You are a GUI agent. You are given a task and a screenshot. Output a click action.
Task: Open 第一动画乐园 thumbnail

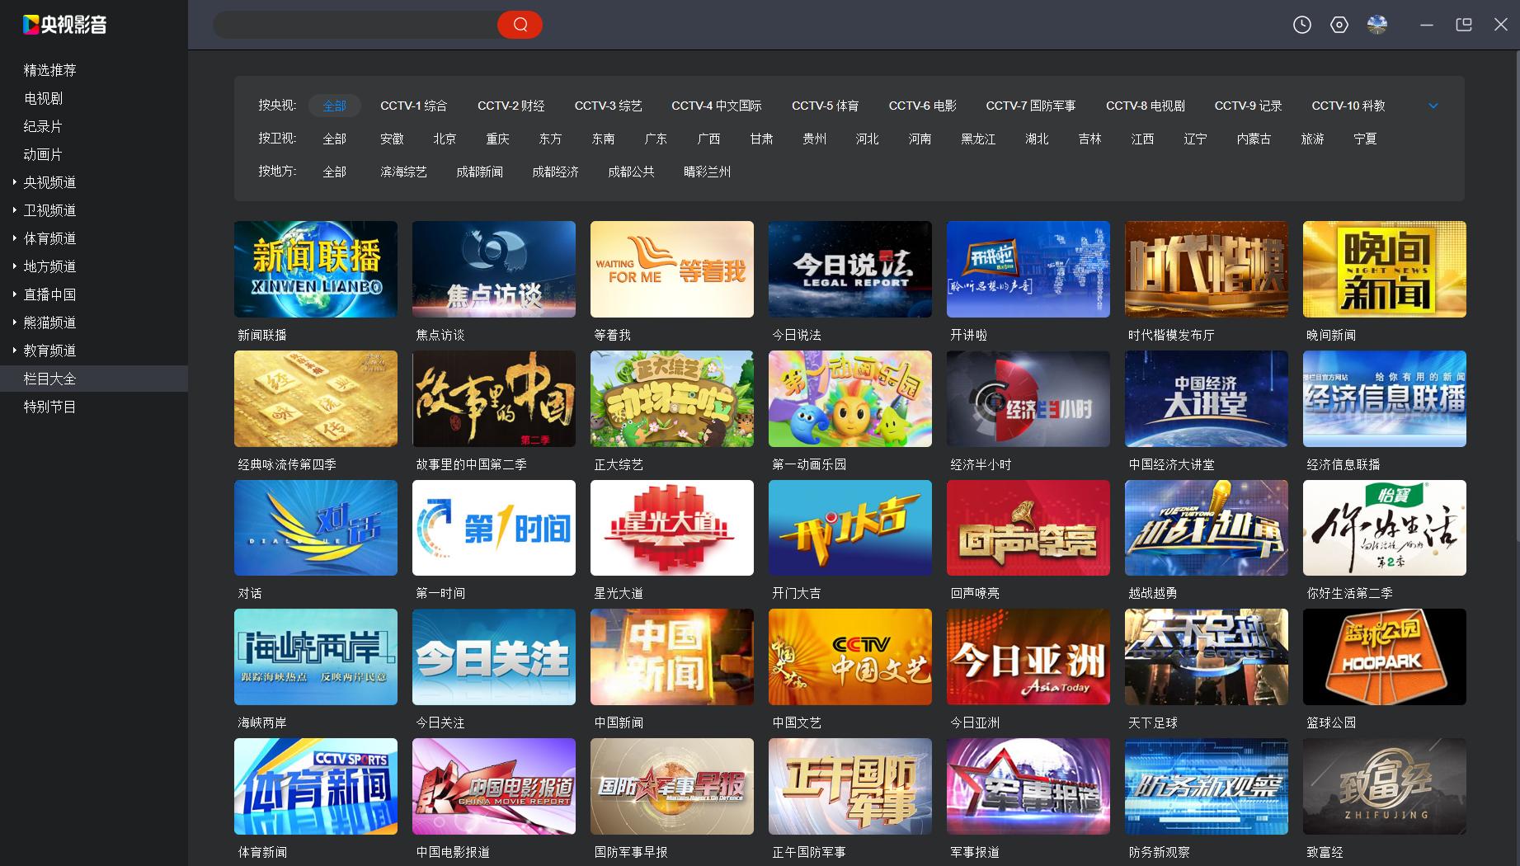point(850,398)
